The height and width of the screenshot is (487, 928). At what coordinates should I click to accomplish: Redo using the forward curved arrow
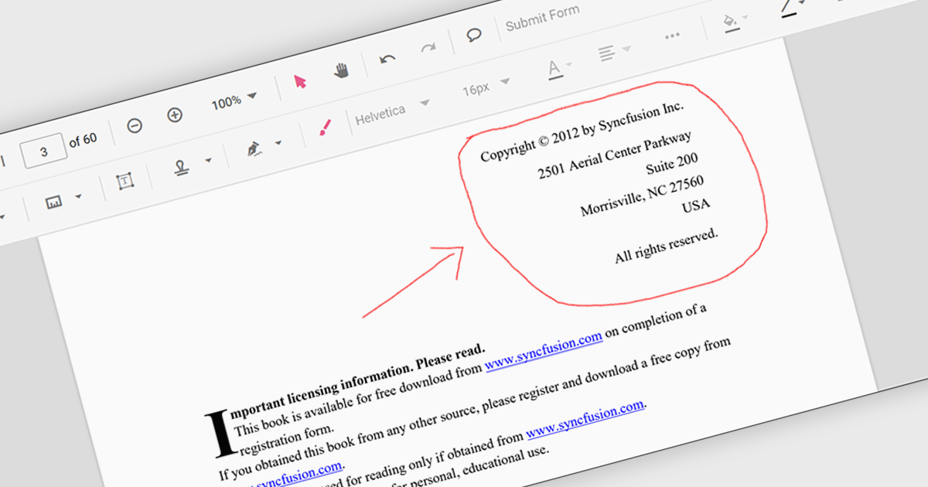coord(428,48)
